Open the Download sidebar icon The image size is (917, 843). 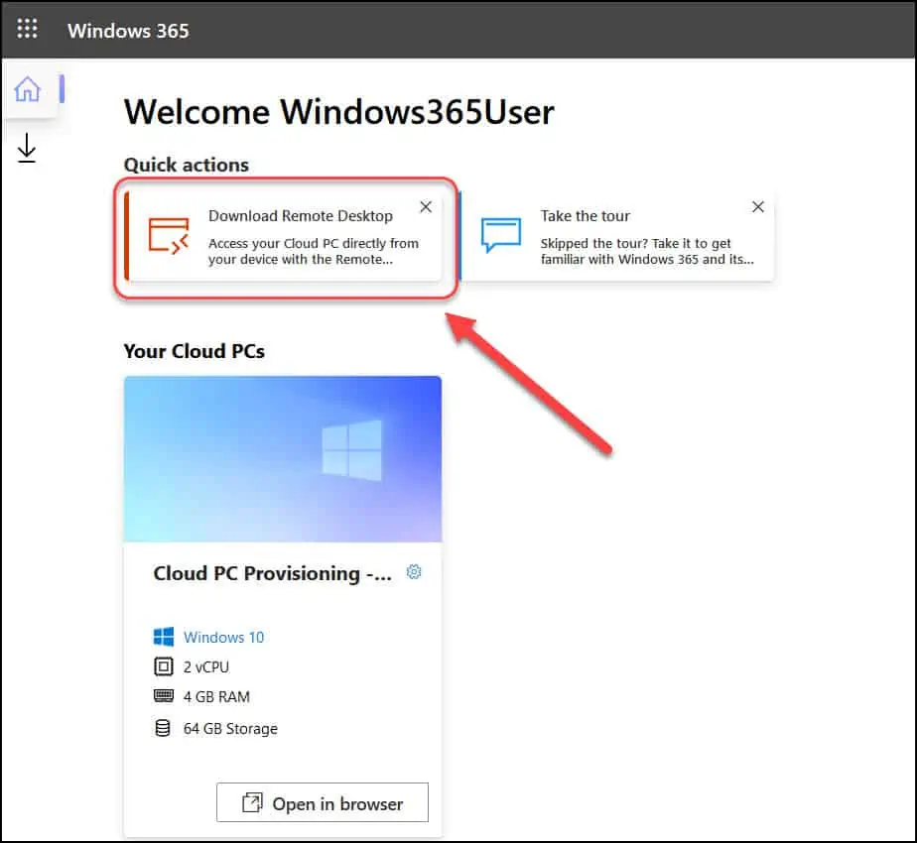(x=27, y=148)
